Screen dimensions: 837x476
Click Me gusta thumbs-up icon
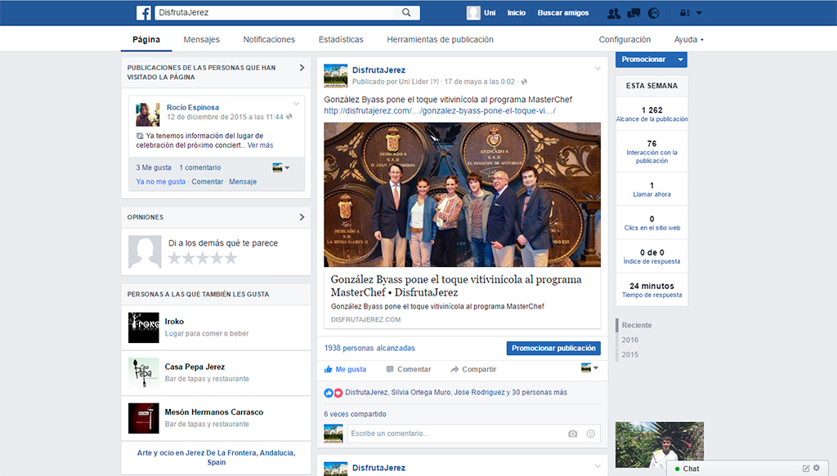(x=329, y=369)
